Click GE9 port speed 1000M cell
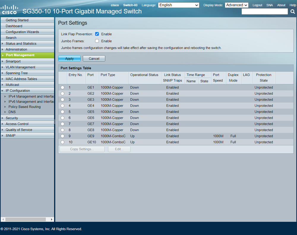 click(x=218, y=136)
